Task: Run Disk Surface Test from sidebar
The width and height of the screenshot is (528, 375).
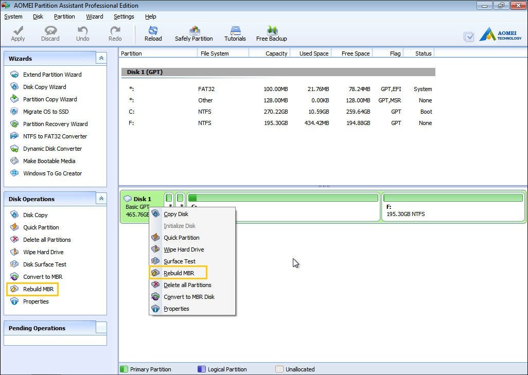Action: point(38,264)
